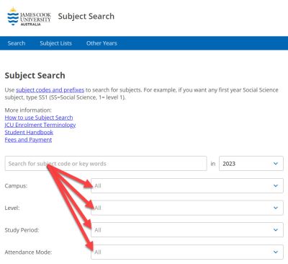Viewport: 288px width, 264px height.
Task: Open the Study Period dropdown
Action: click(x=187, y=230)
